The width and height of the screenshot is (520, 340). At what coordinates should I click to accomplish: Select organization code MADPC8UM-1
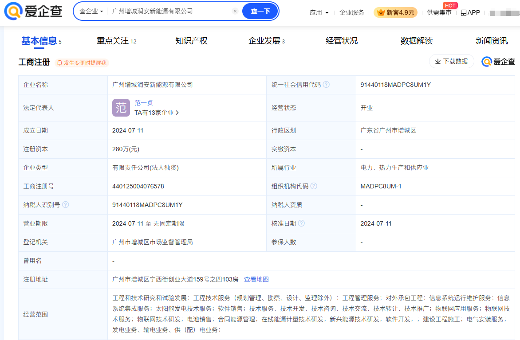pyautogui.click(x=381, y=186)
